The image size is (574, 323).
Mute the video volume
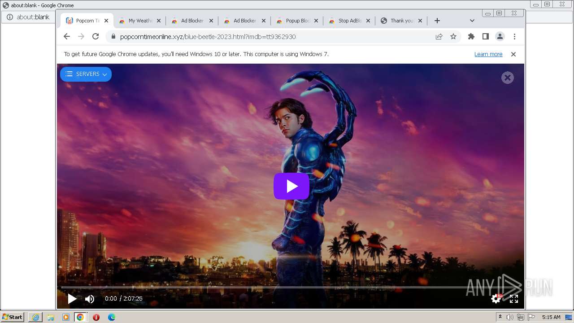coord(90,299)
